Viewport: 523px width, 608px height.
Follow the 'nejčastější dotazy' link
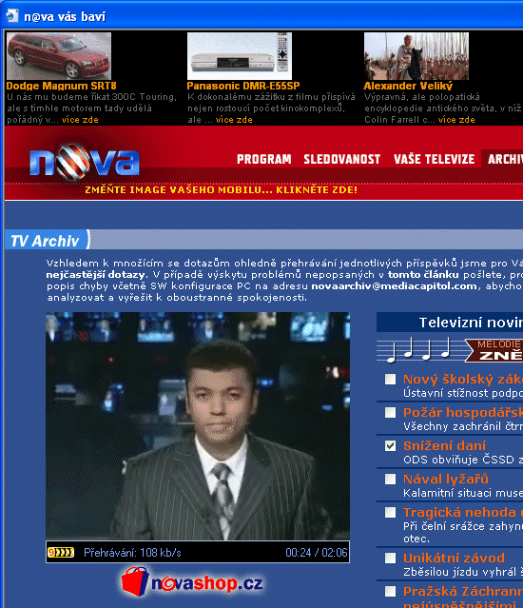[96, 275]
